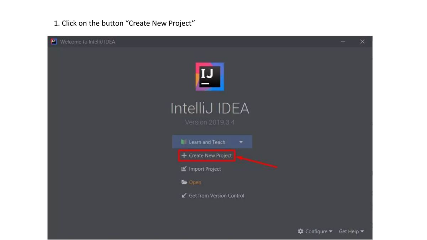427x240 pixels.
Task: Expand the Configure dropdown menu
Action: click(x=331, y=231)
